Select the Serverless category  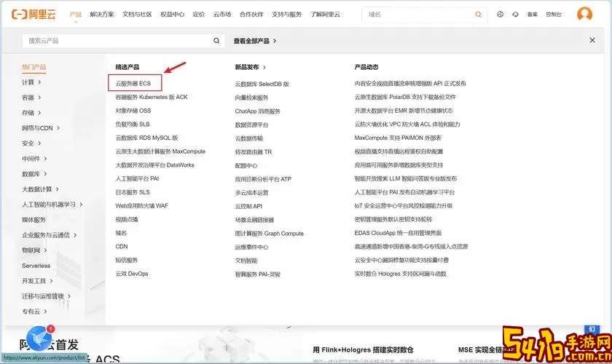[36, 266]
